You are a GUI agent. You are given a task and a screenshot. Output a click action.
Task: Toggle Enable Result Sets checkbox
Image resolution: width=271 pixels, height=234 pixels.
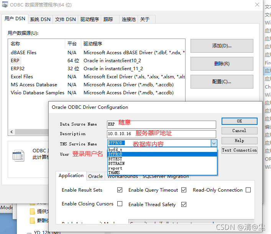(x=120, y=190)
